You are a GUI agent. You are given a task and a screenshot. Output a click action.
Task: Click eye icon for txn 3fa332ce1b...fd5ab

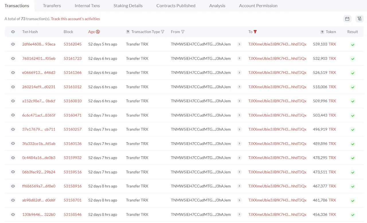coord(13,143)
